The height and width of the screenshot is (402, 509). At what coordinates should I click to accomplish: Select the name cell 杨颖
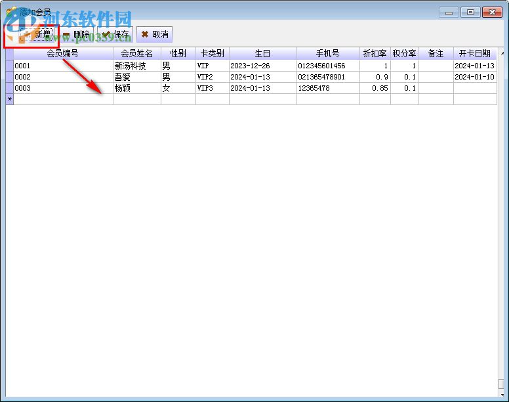(136, 88)
